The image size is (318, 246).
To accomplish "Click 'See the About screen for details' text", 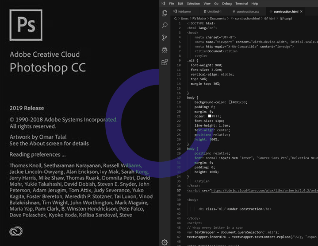I will [x=49, y=144].
